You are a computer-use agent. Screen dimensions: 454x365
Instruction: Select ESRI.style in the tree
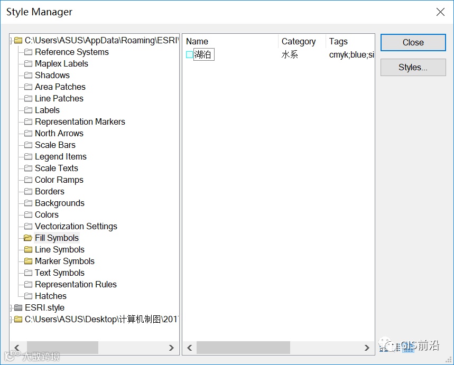(x=44, y=307)
